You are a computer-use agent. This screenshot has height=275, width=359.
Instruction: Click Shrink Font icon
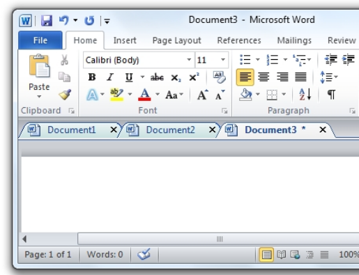pos(220,95)
